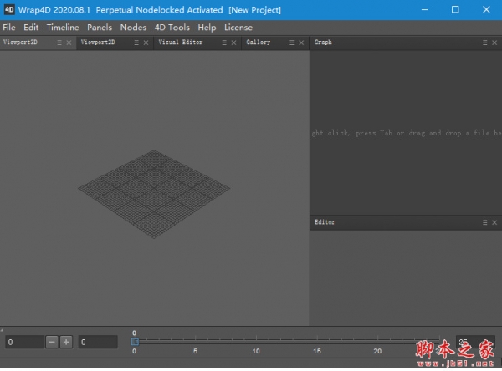
Task: Decrease frame with the minus button
Action: [x=52, y=342]
